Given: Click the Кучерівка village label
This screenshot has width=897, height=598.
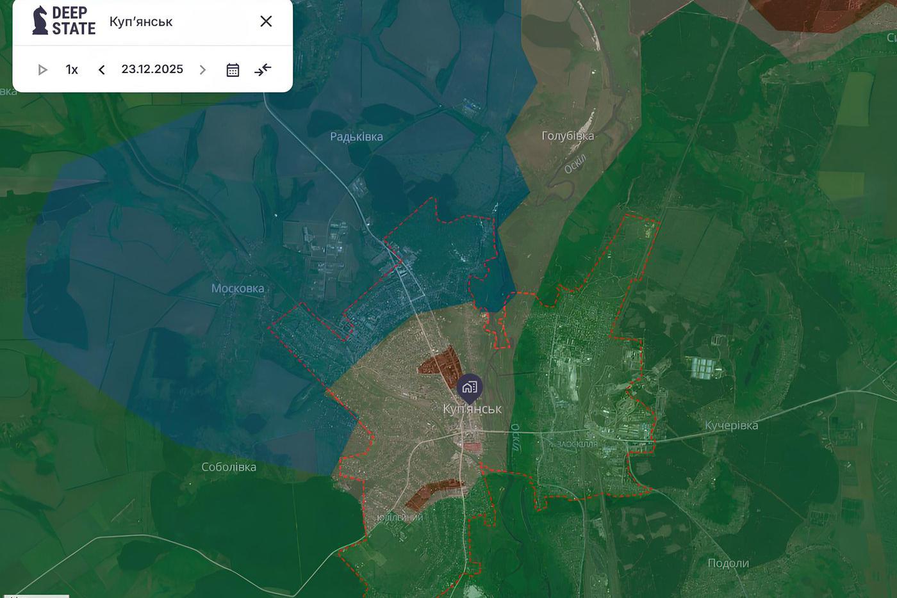Looking at the screenshot, I should (731, 425).
